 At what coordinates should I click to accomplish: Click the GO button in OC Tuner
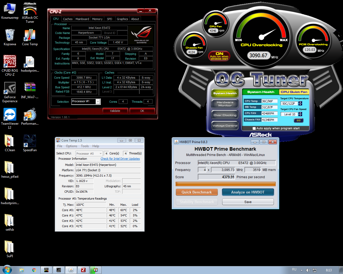click(x=299, y=120)
